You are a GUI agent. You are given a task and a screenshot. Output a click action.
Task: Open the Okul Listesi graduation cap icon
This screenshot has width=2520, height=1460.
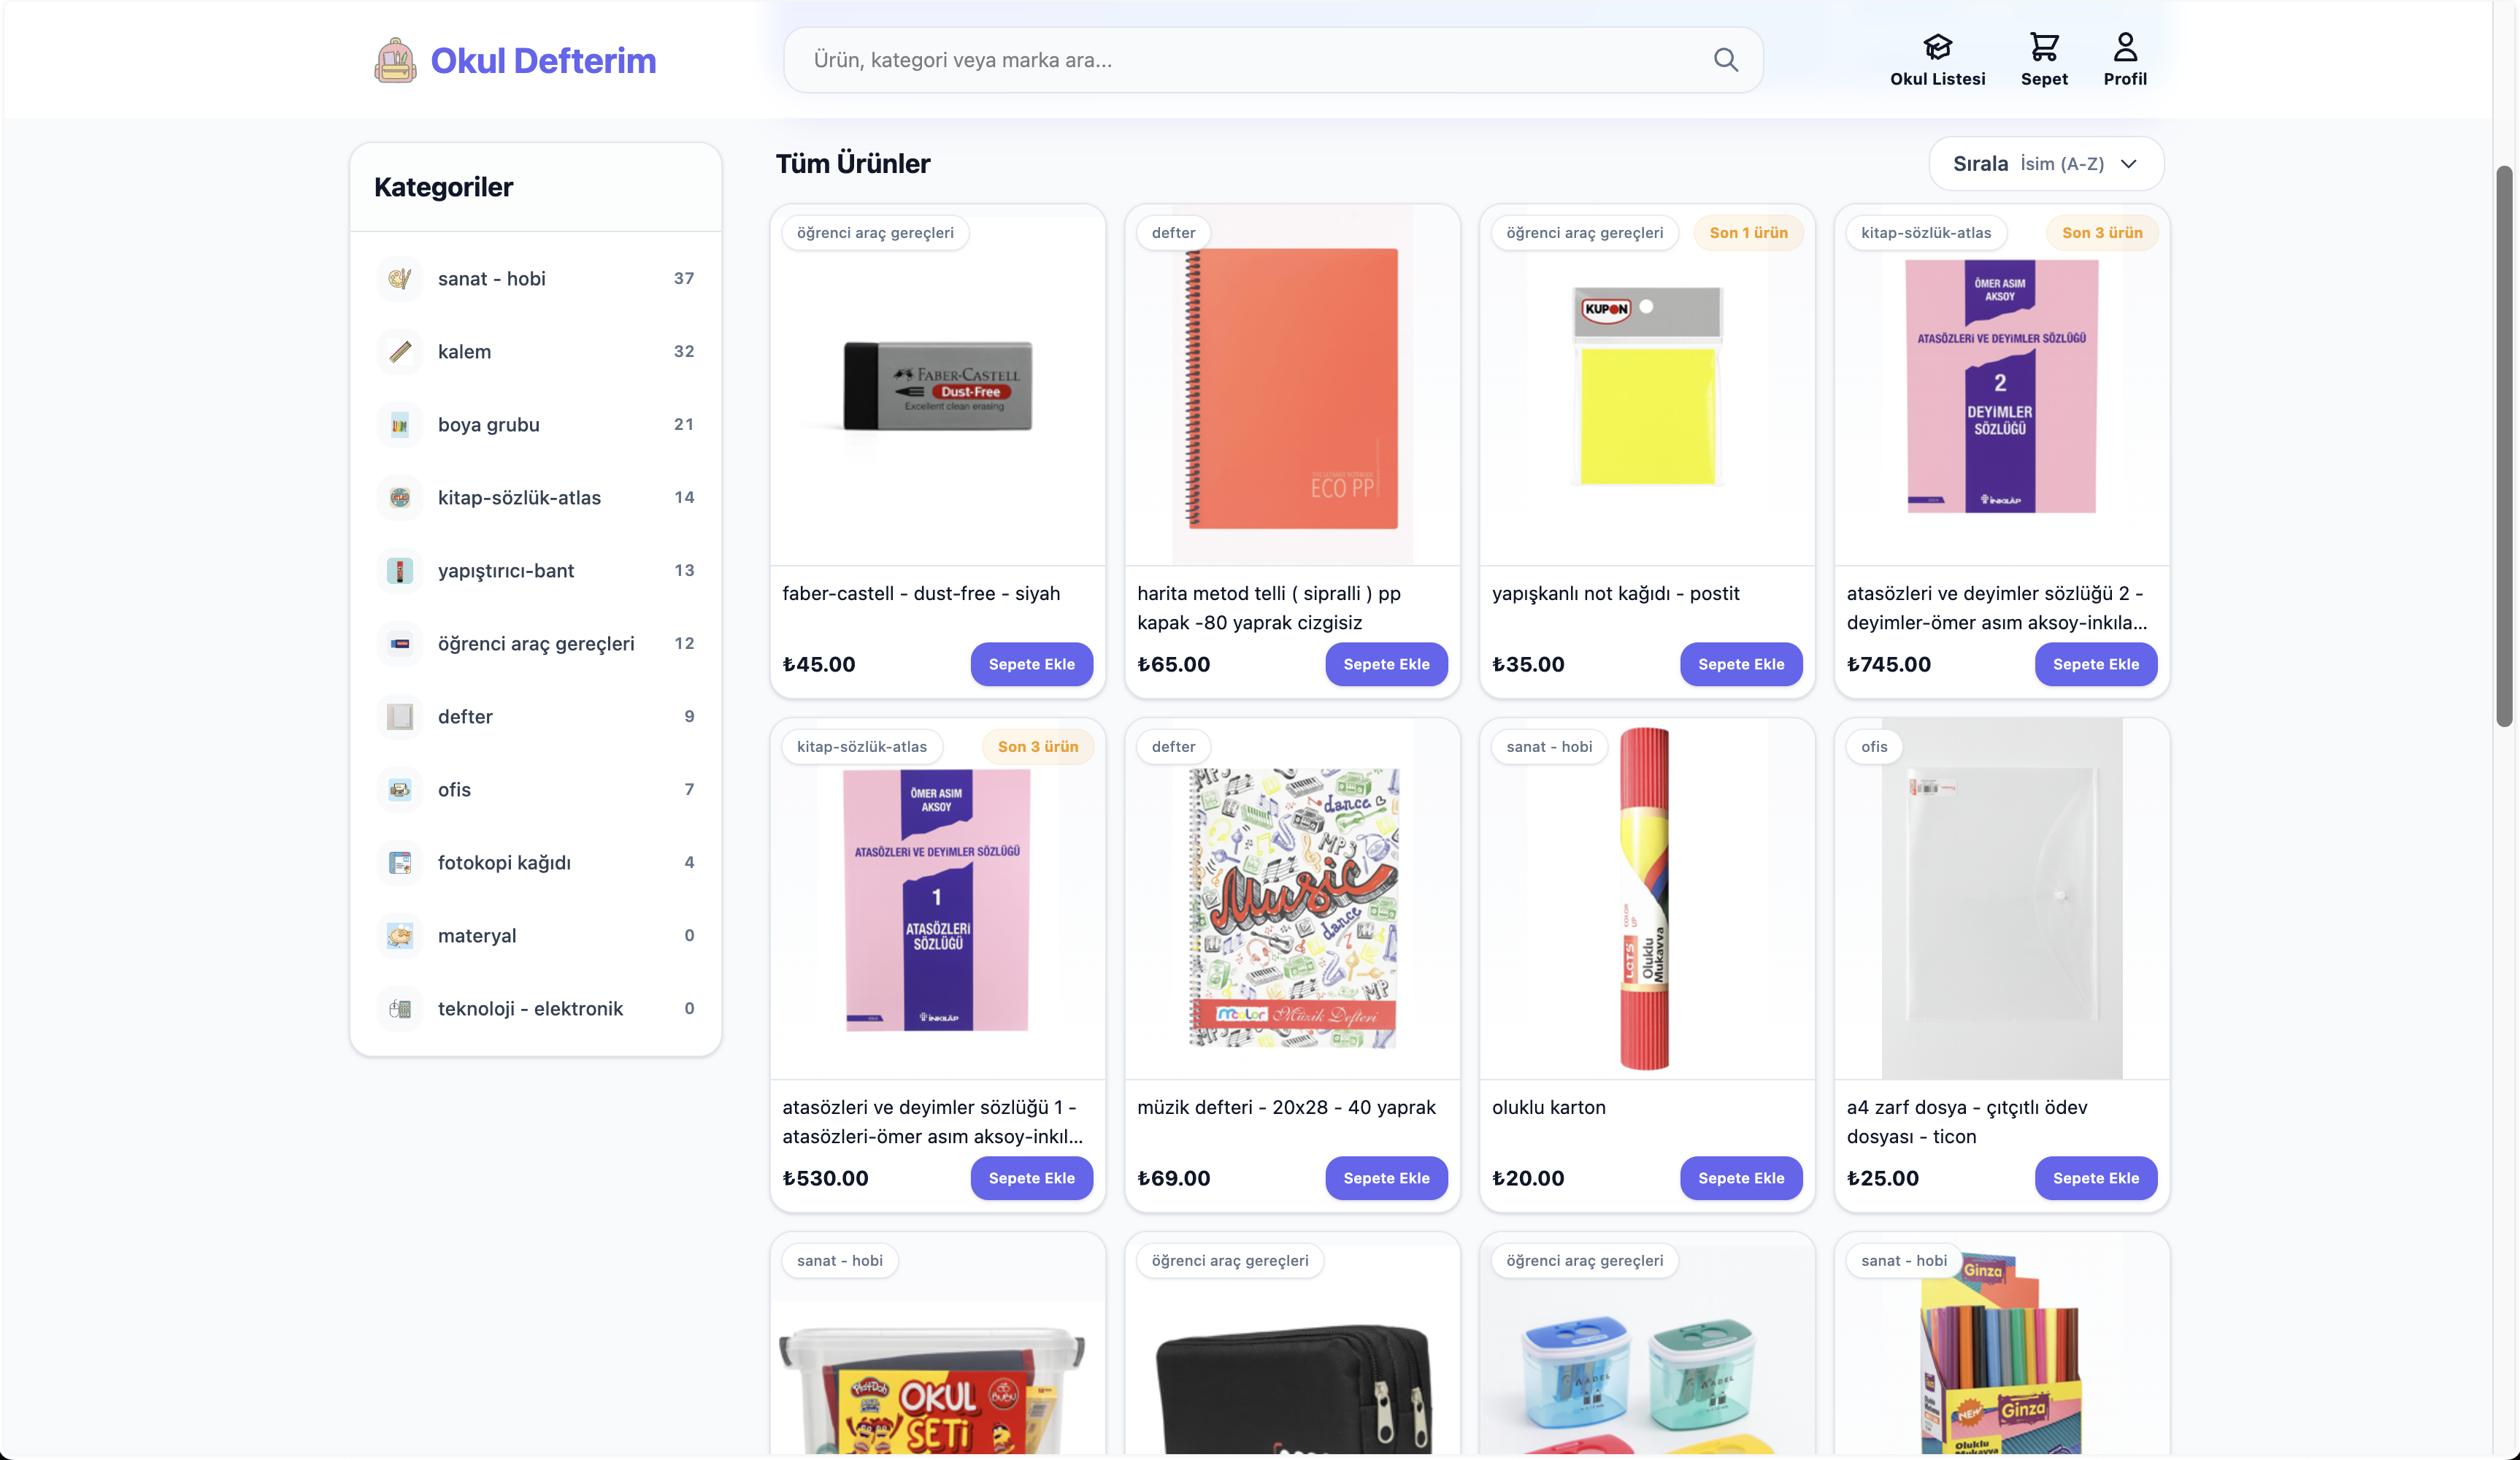[x=1937, y=47]
